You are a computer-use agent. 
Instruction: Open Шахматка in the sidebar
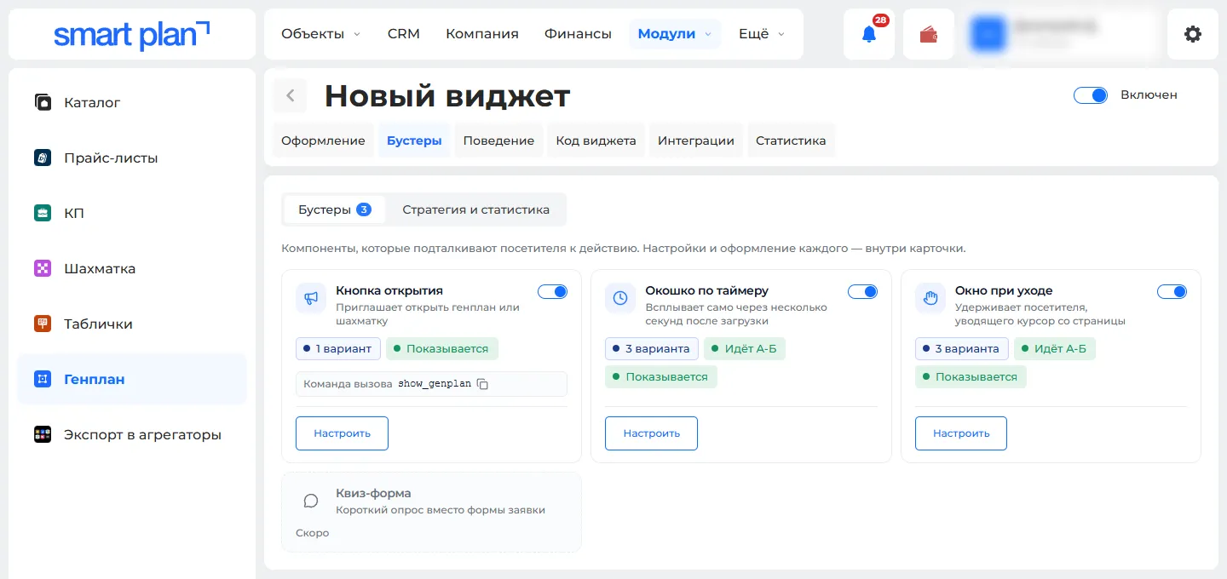(x=132, y=268)
